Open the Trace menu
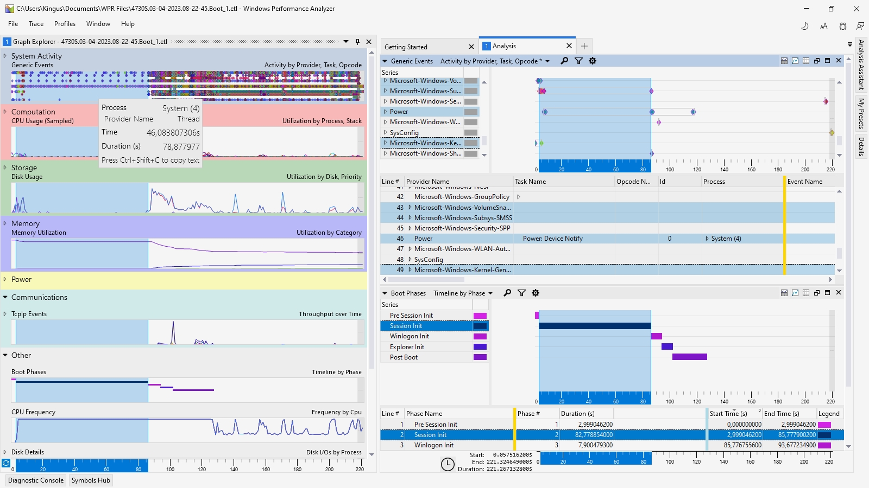The height and width of the screenshot is (488, 869). tap(36, 24)
